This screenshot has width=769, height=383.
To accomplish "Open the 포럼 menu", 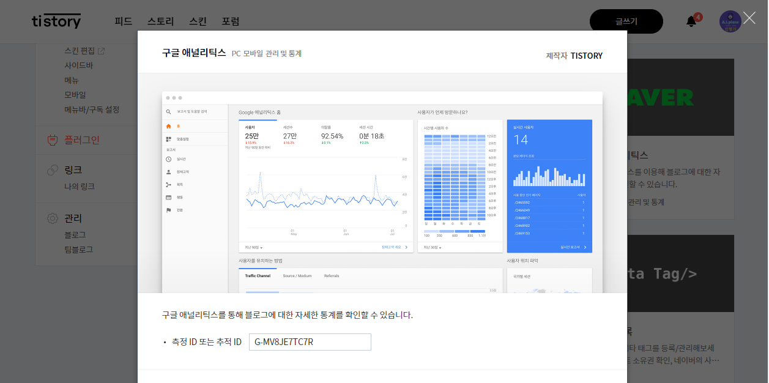I will (231, 21).
